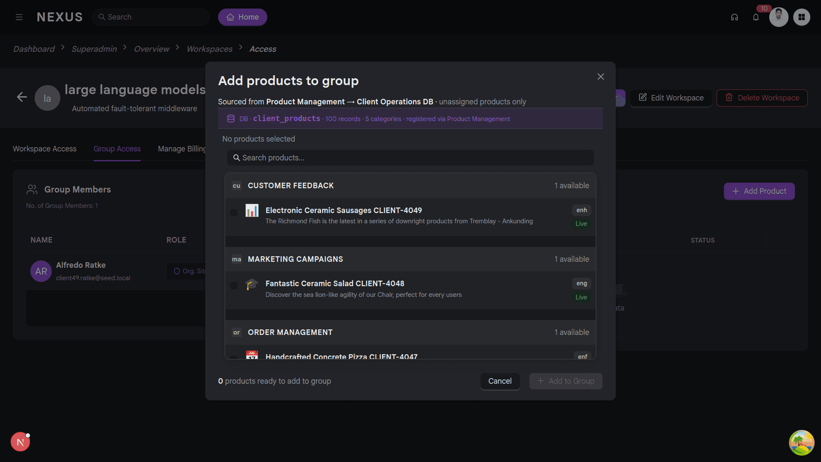821x462 pixels.
Task: Open the Superadmin breadcrumb
Action: click(94, 49)
